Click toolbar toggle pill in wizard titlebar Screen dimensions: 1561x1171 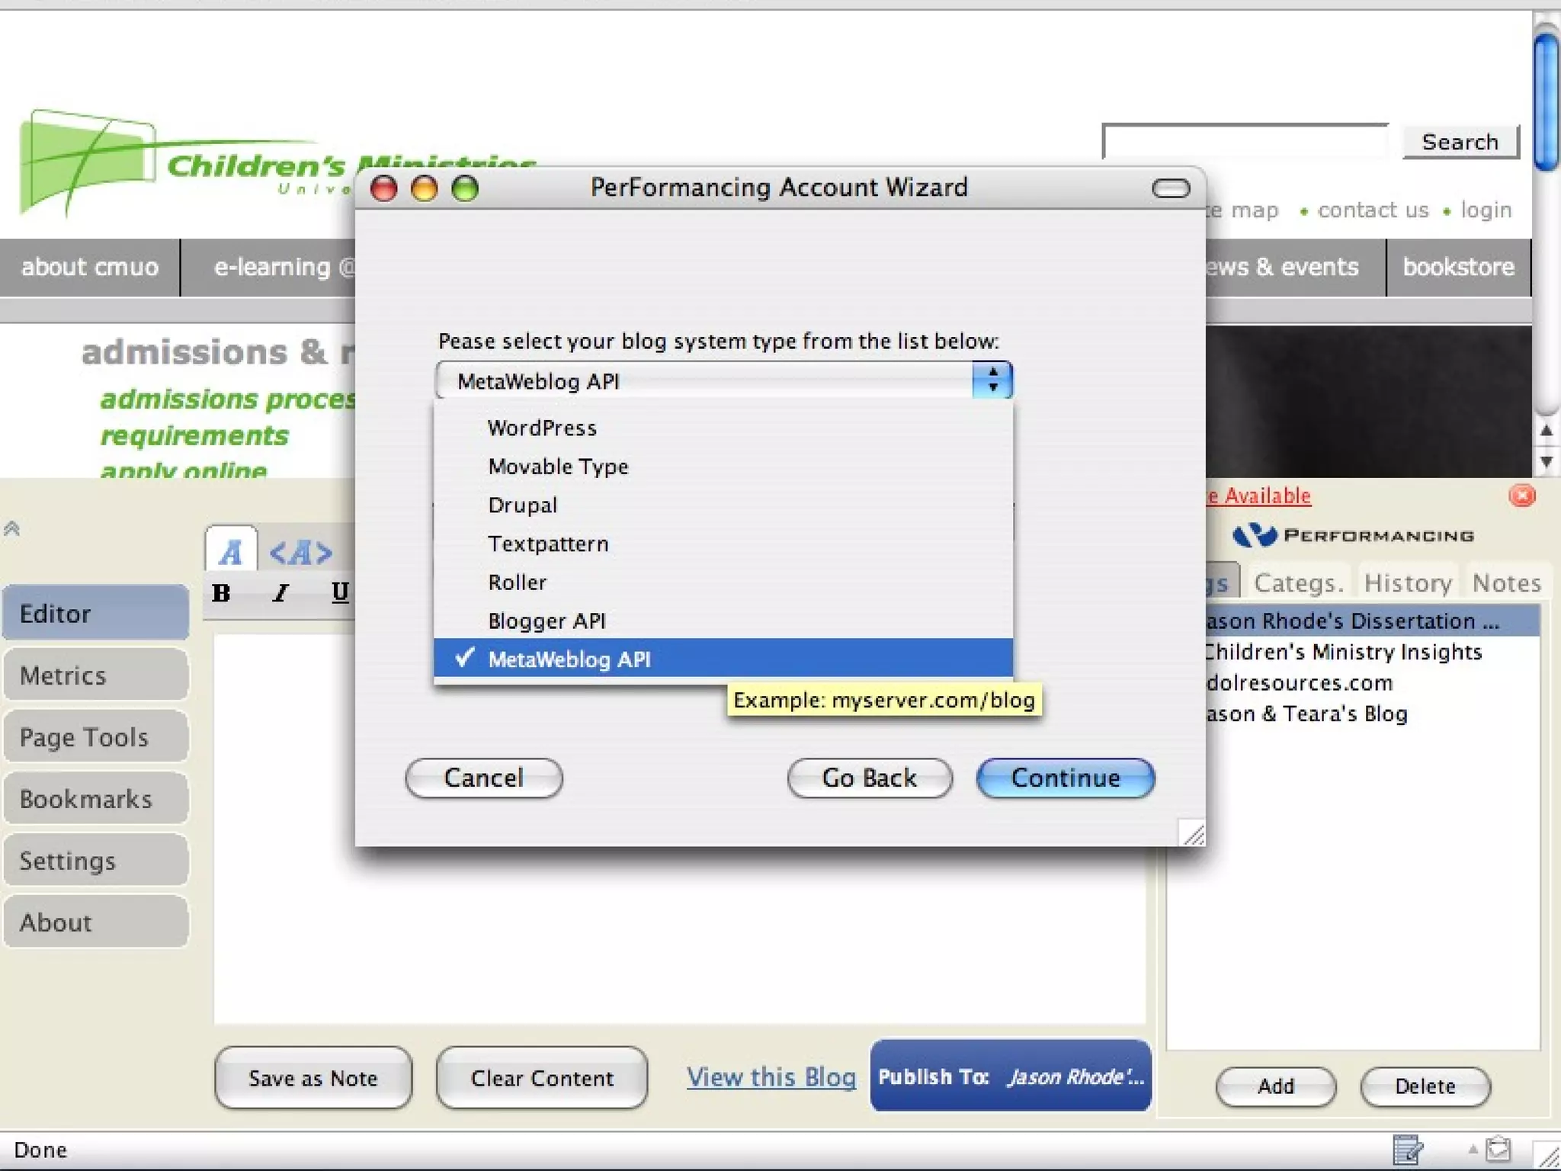point(1170,188)
